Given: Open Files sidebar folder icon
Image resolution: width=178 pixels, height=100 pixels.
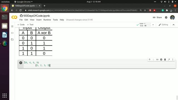Looking at the screenshot, I should 12,39.
